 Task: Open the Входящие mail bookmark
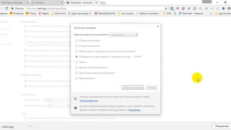(17, 13)
